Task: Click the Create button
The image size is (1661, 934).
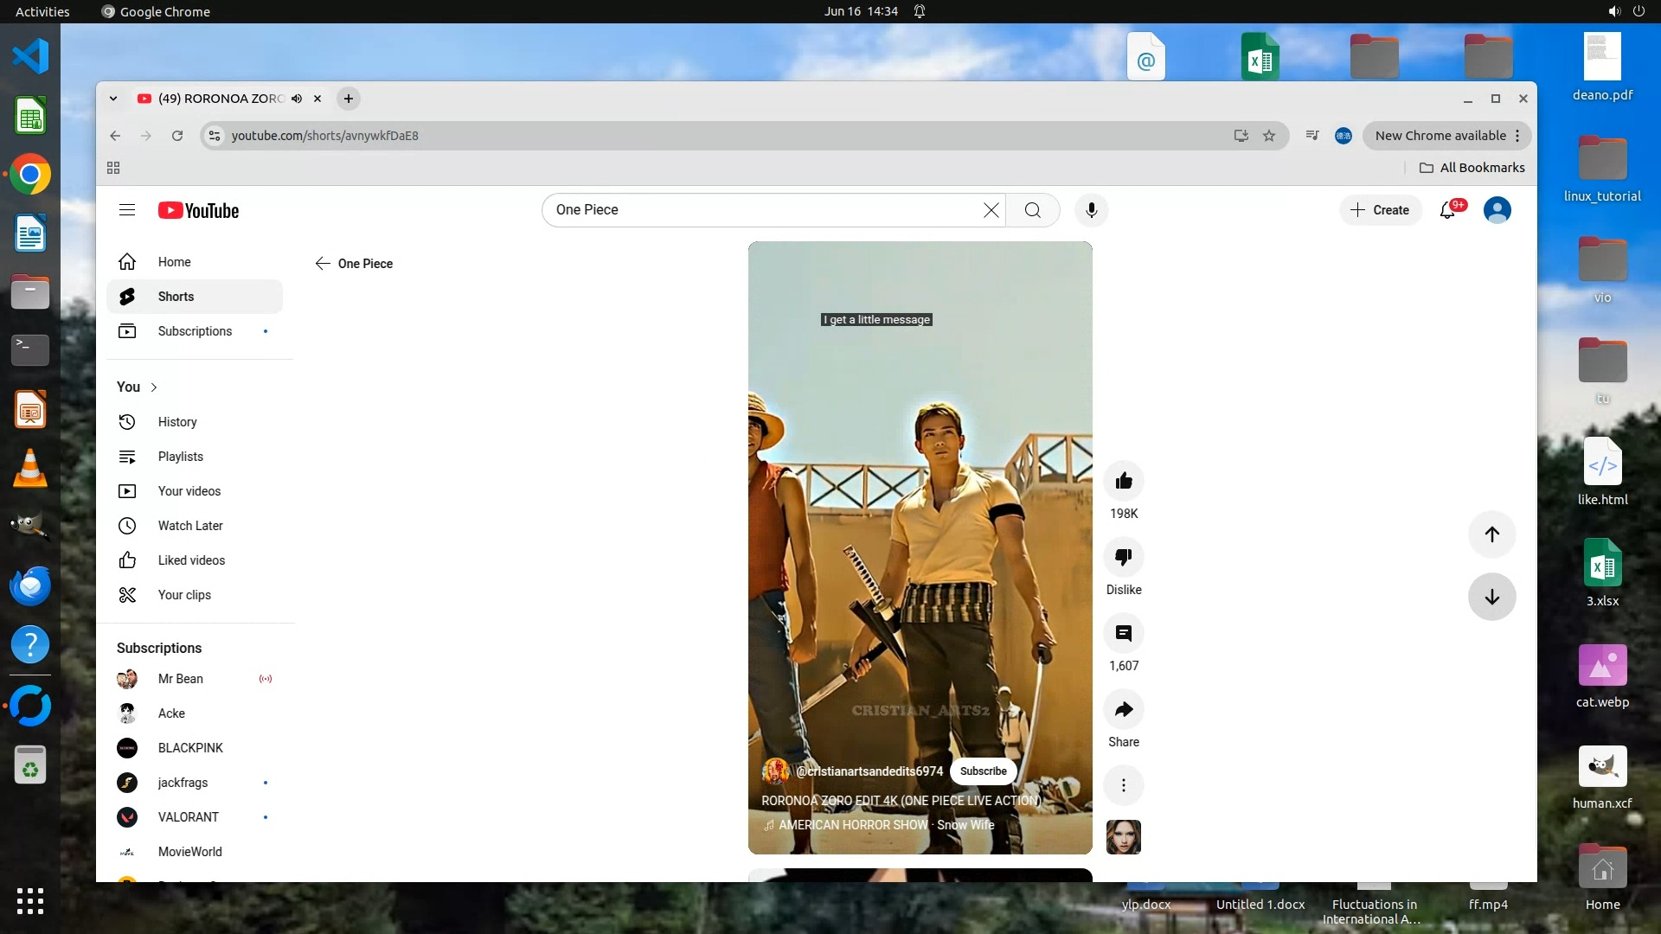Action: coord(1381,210)
